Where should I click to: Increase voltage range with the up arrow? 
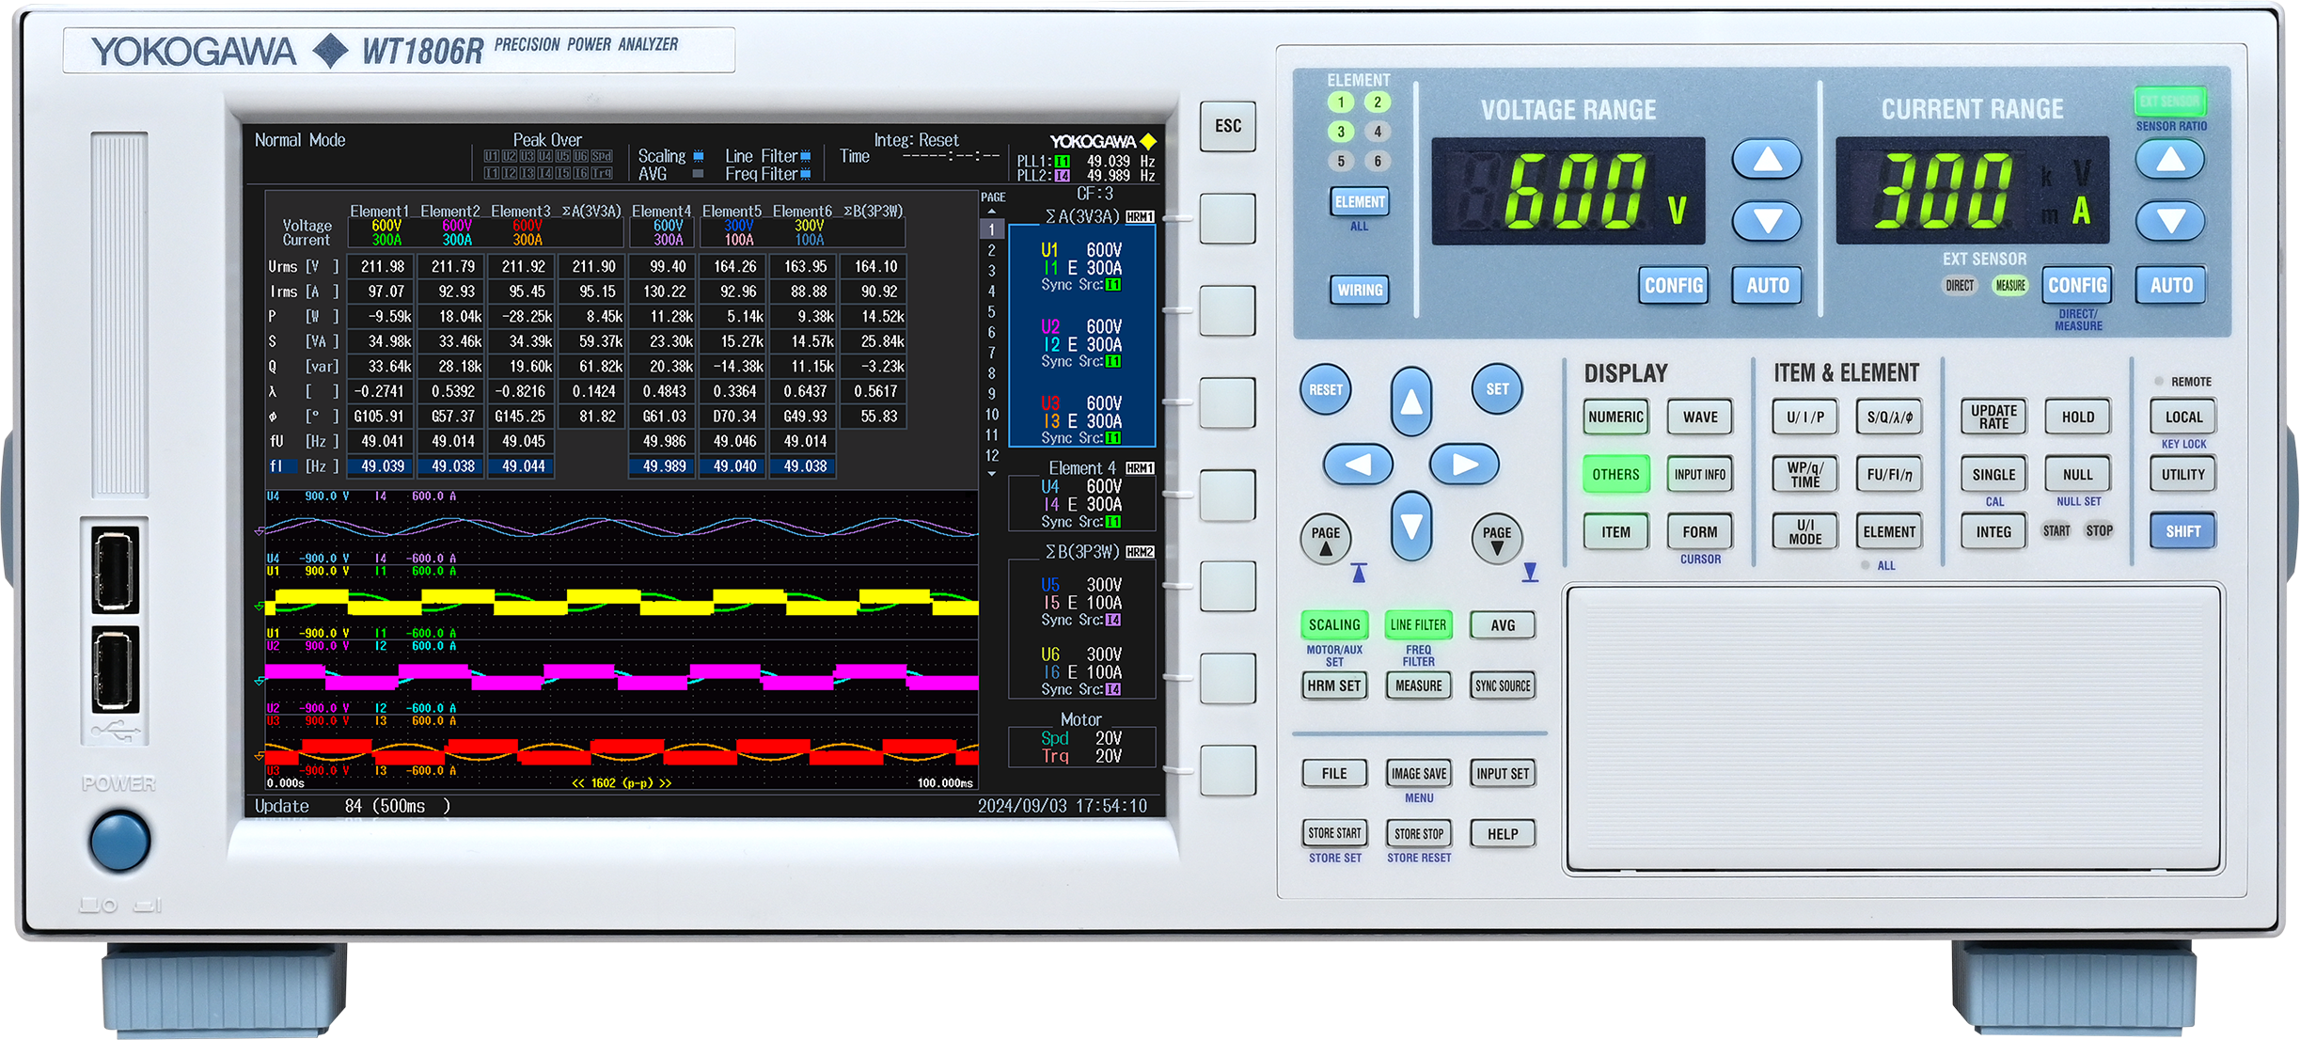point(1766,160)
